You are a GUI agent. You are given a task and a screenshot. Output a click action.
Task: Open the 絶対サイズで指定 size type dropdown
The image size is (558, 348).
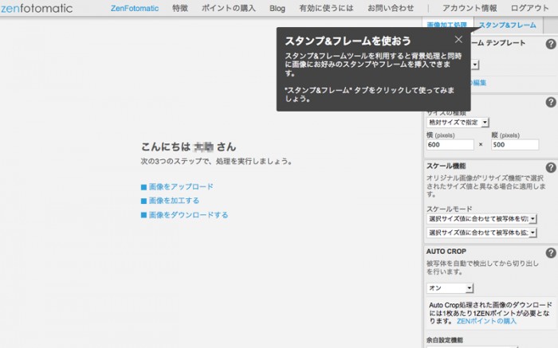[x=458, y=123]
